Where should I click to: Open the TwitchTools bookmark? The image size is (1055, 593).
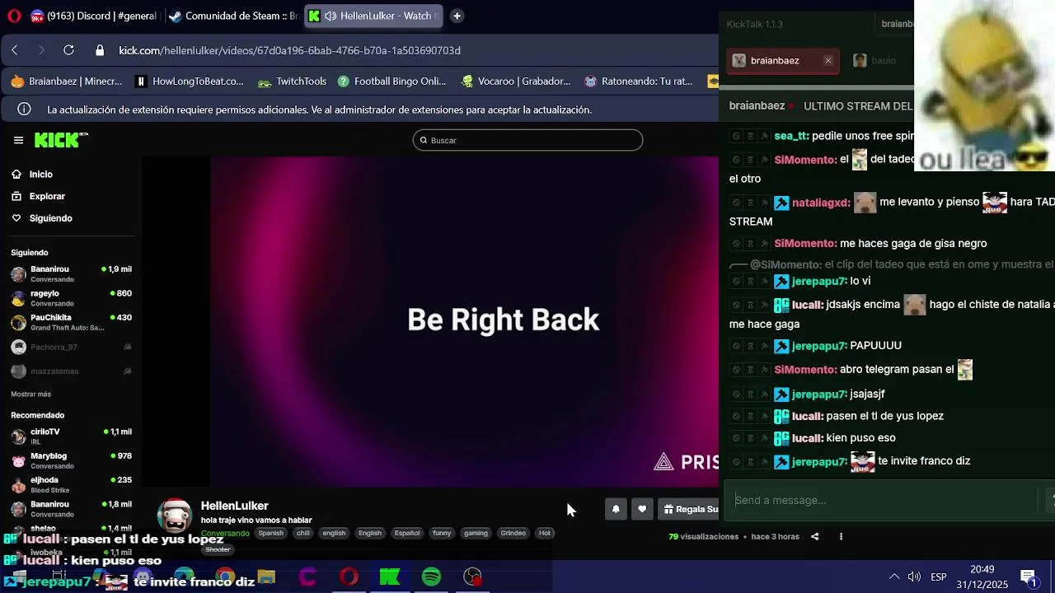293,82
